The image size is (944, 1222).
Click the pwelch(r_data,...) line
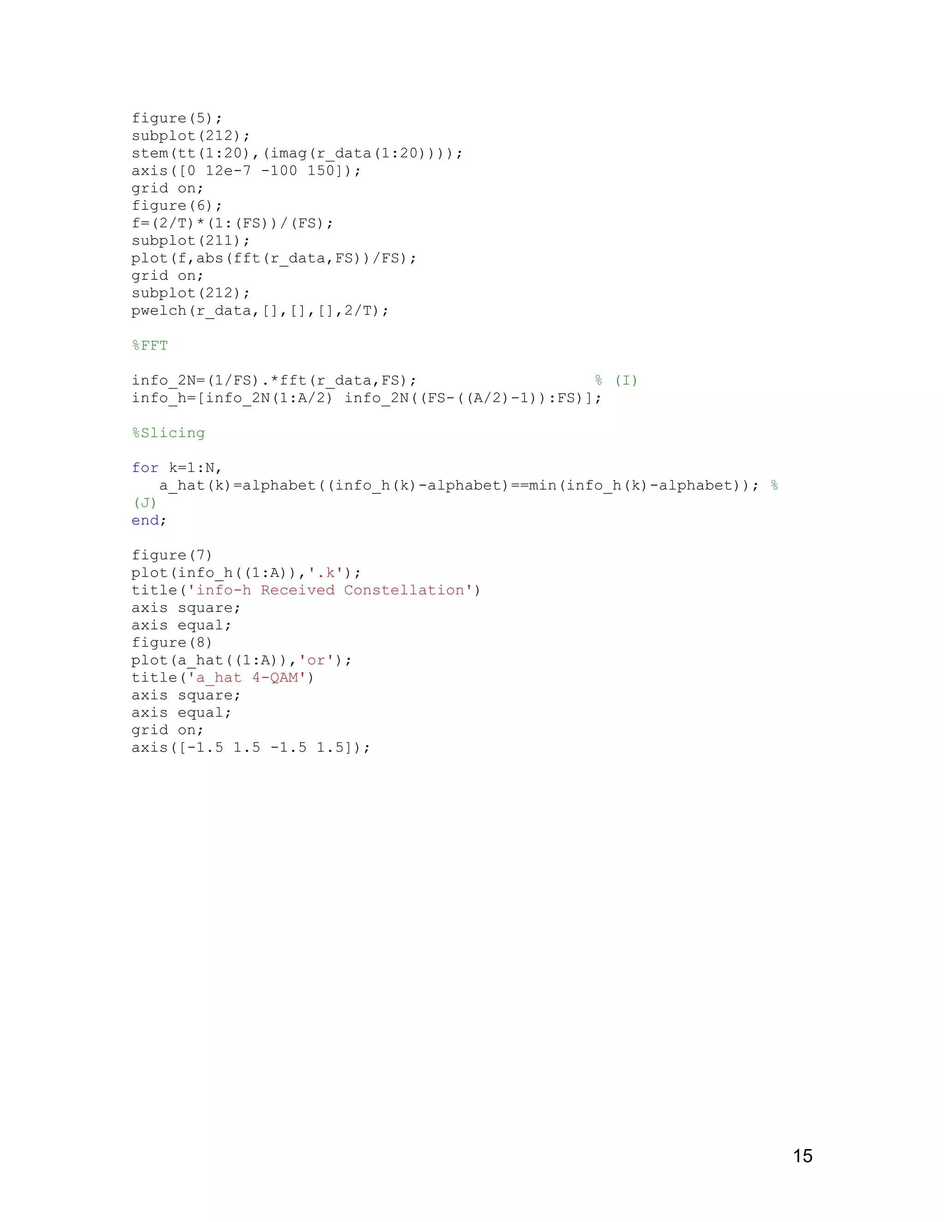point(260,310)
